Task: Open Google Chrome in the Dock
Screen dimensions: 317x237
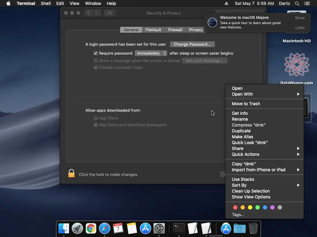Action: (91, 228)
